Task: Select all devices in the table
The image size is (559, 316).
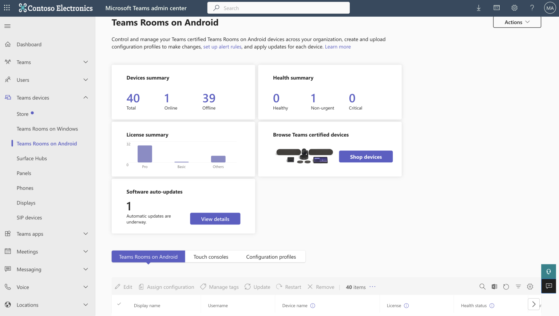Action: (119, 305)
